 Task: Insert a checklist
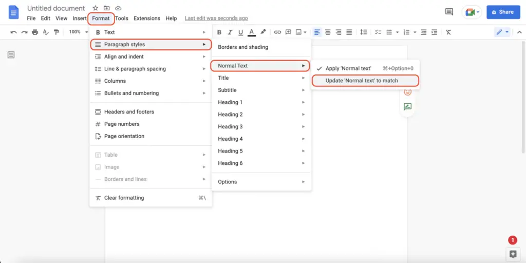coord(378,32)
